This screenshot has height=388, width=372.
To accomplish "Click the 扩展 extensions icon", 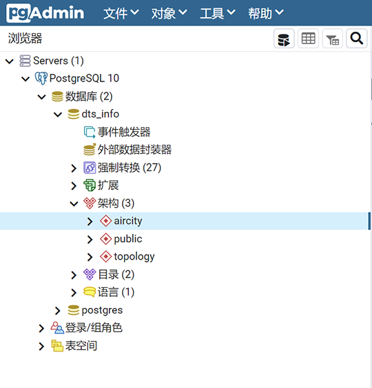I will pyautogui.click(x=90, y=185).
